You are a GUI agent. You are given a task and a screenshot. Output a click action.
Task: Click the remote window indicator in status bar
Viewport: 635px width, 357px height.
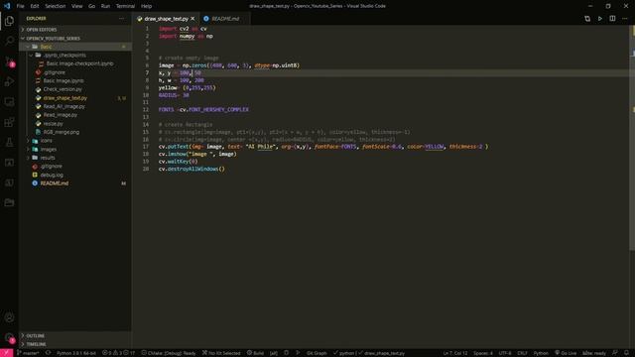pyautogui.click(x=7, y=353)
